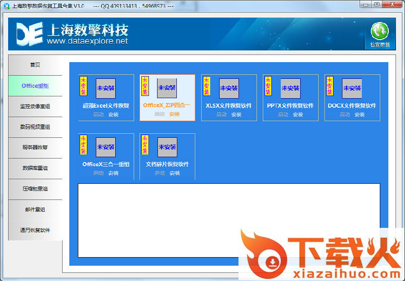The width and height of the screenshot is (405, 281).
Task: Open the 首页 tab
Action: click(x=36, y=65)
